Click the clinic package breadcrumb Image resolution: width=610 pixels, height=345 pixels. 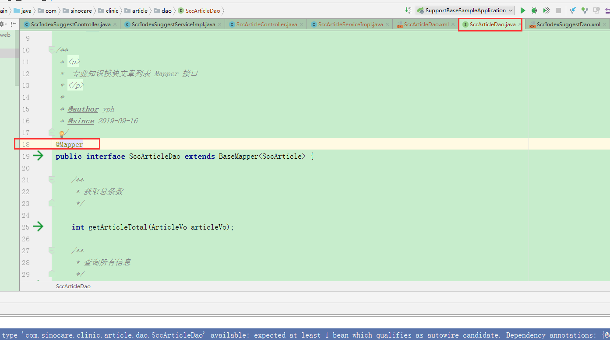click(x=108, y=10)
